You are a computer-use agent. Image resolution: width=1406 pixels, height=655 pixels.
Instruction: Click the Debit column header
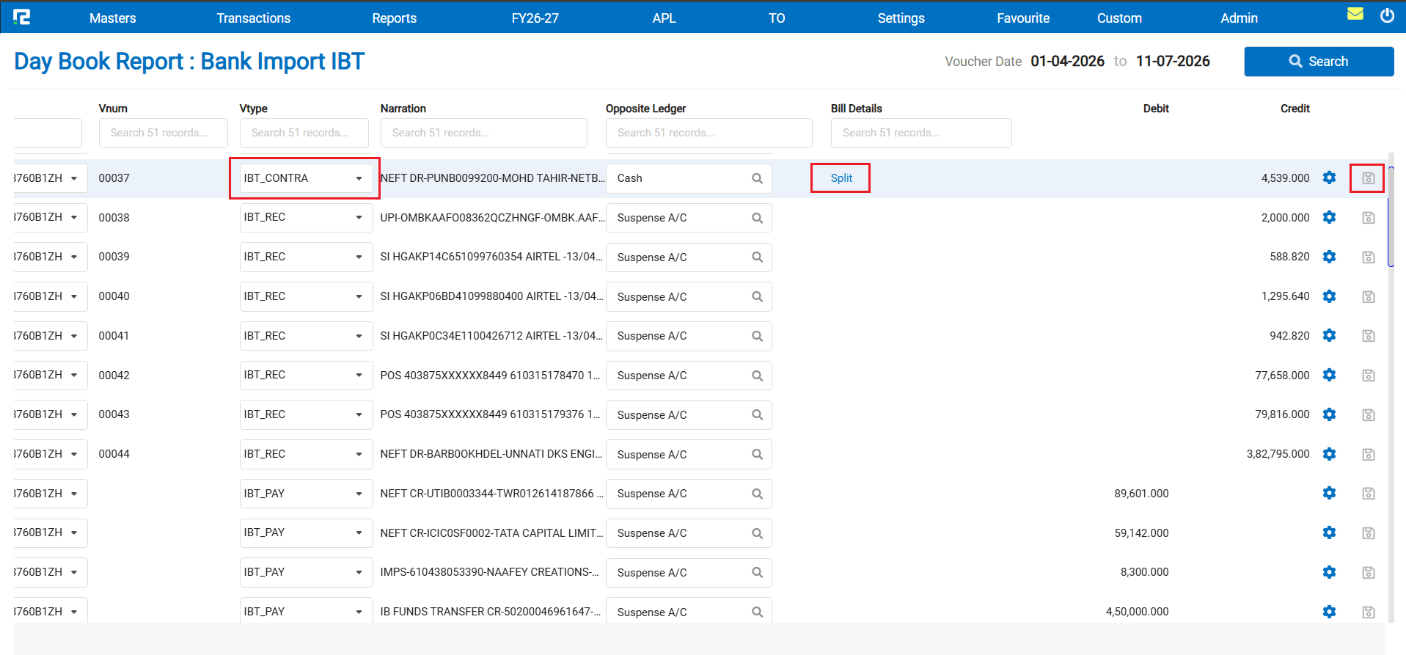point(1156,109)
